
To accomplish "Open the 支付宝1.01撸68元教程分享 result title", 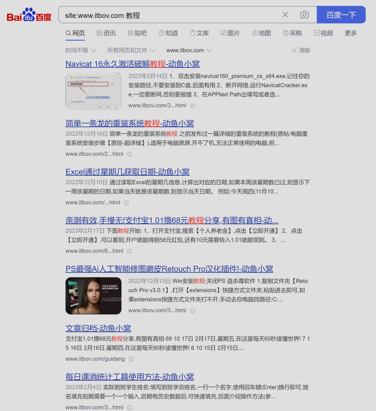I will coord(172,220).
